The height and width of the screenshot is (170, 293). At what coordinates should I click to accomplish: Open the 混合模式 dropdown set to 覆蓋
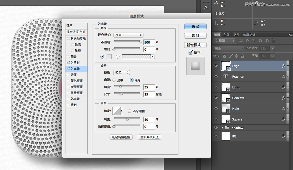click(128, 35)
